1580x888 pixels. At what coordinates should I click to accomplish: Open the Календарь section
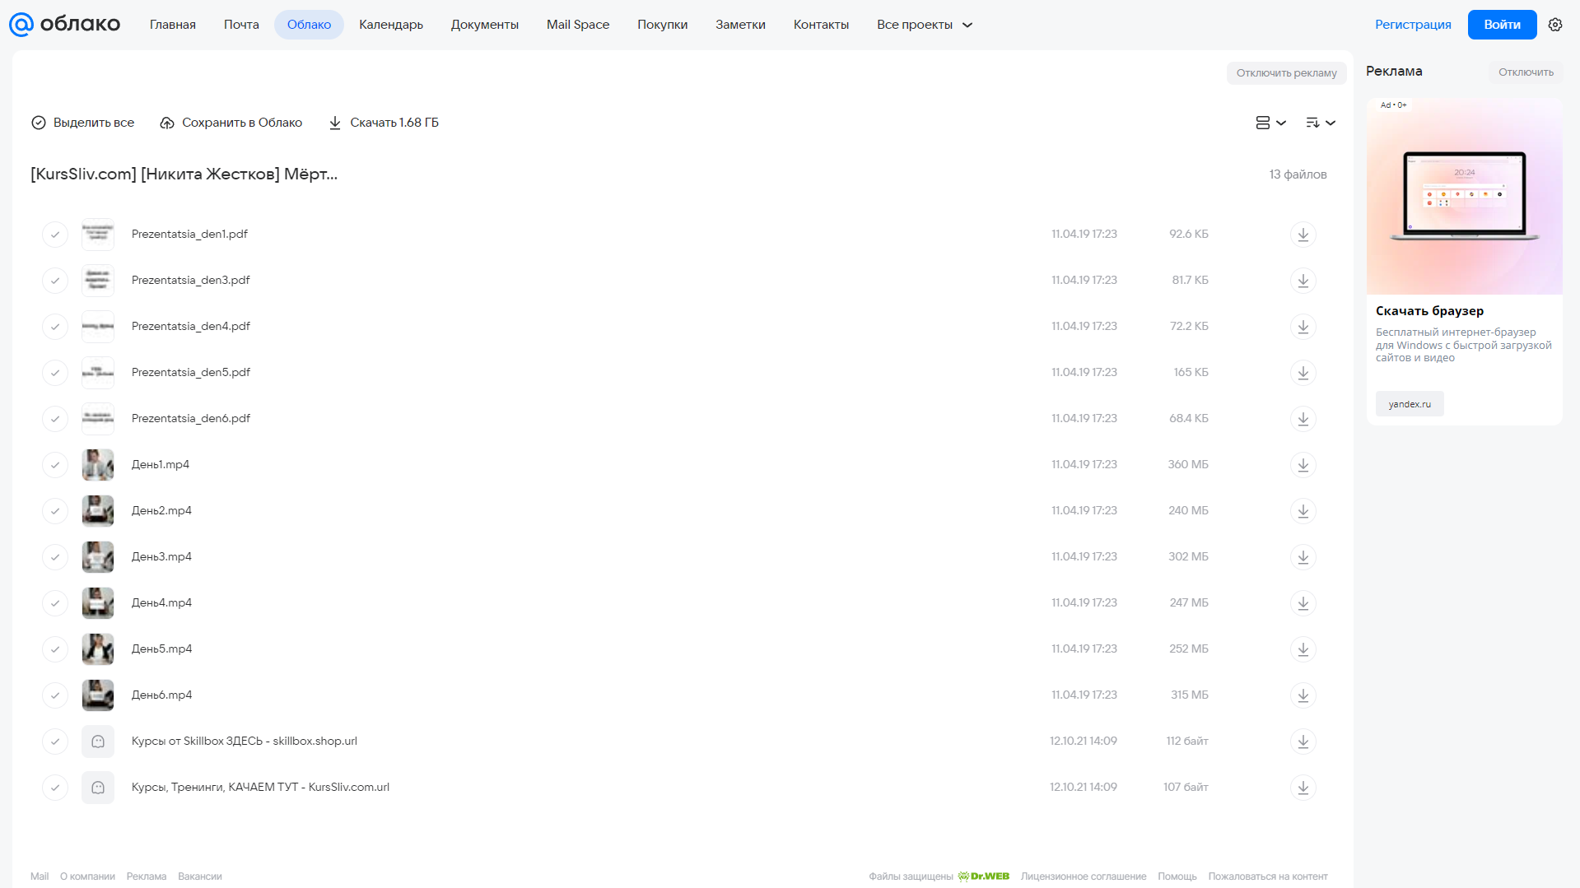pyautogui.click(x=391, y=25)
